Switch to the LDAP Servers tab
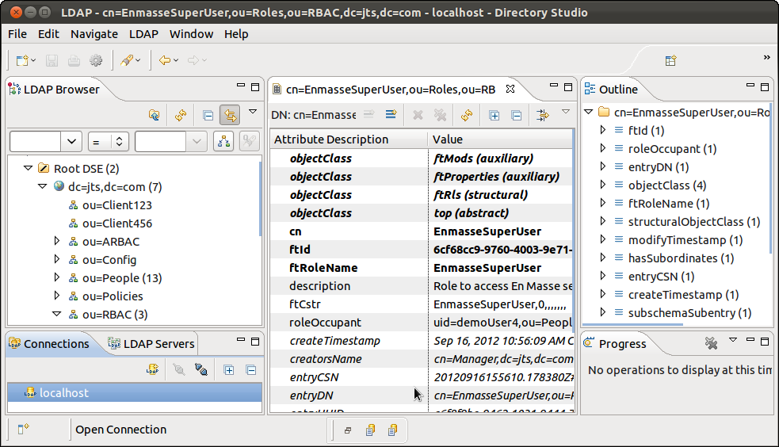Viewport: 779px width, 447px height. (x=151, y=344)
